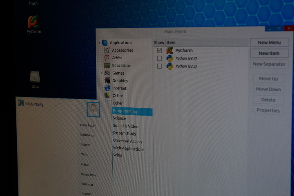The width and height of the screenshot is (294, 196).
Task: Expand the Games category arrow
Action: (x=102, y=73)
